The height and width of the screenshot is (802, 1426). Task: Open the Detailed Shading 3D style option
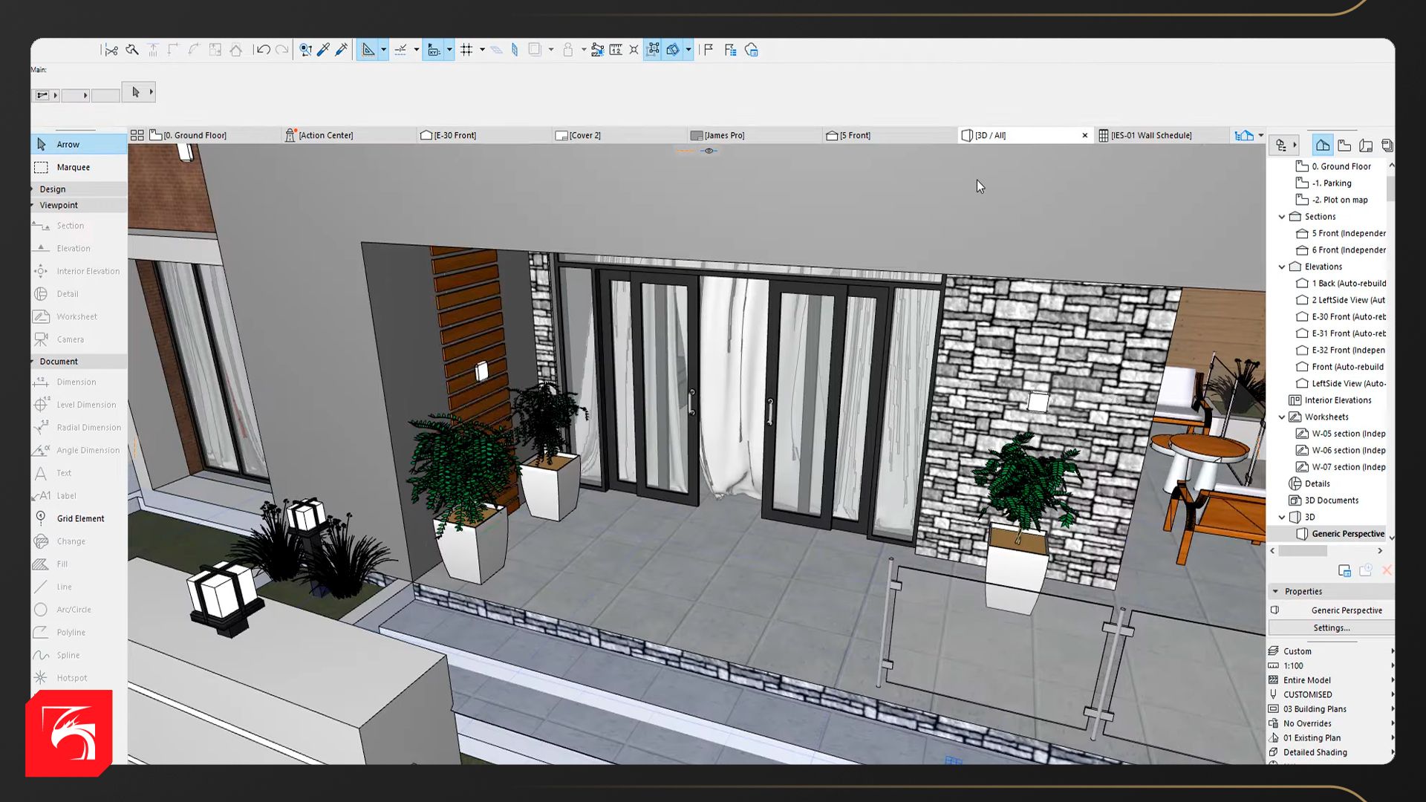1331,752
